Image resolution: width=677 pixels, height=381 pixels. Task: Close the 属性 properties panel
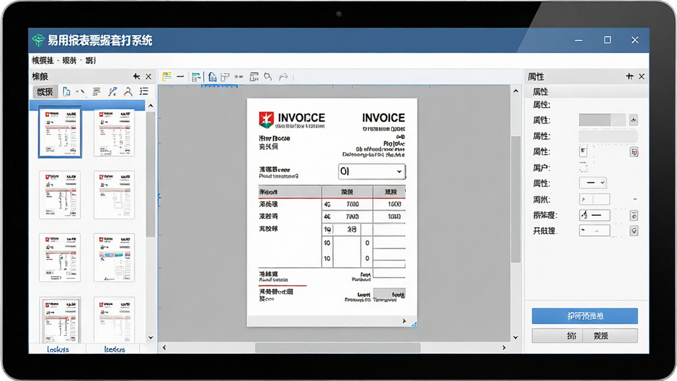tap(641, 77)
